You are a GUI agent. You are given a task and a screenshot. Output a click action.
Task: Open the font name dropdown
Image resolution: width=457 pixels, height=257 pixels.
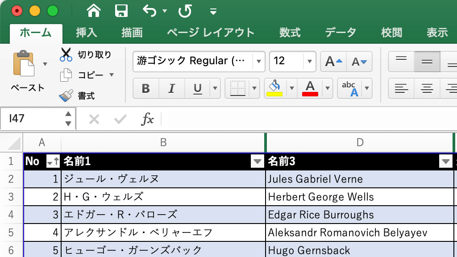click(258, 62)
